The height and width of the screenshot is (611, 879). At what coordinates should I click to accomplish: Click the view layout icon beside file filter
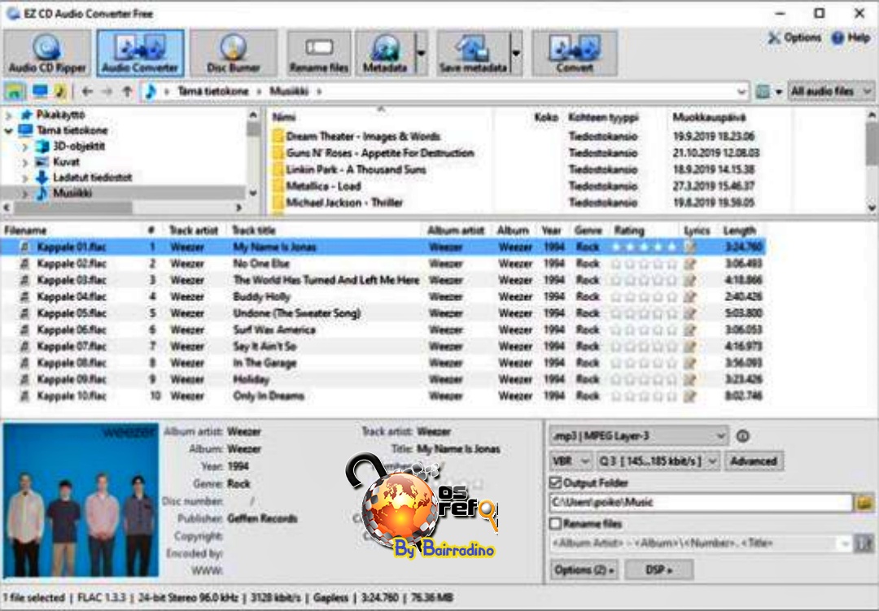click(763, 91)
